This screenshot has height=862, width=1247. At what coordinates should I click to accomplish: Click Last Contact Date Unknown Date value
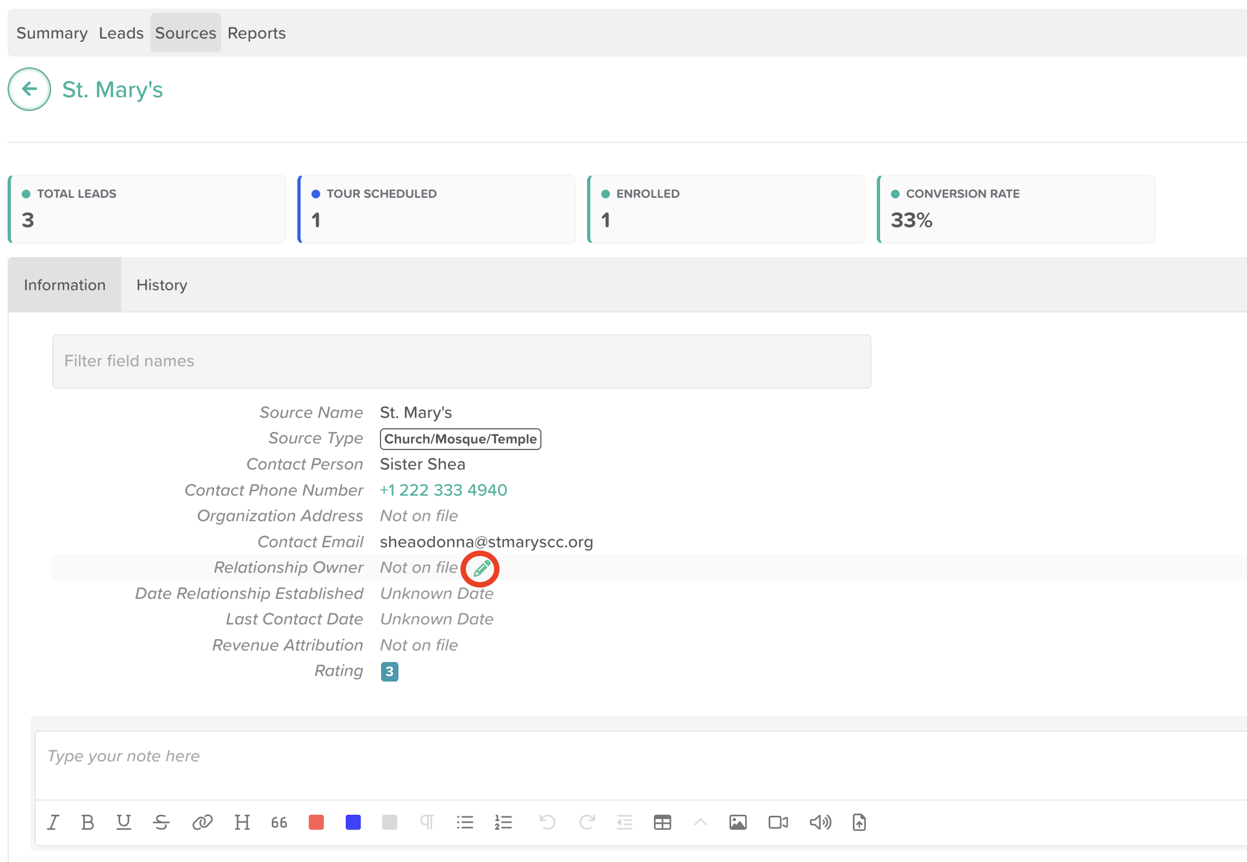coord(437,619)
